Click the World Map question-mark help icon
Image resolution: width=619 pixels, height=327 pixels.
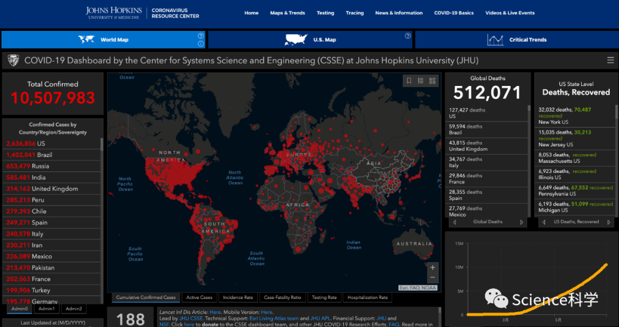(x=201, y=36)
